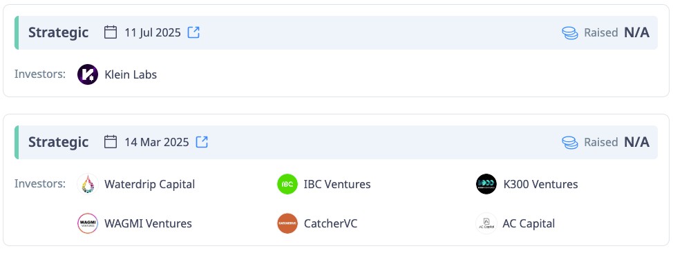This screenshot has height=253, width=673.
Task: Click coins icon in March round header
Action: point(570,143)
